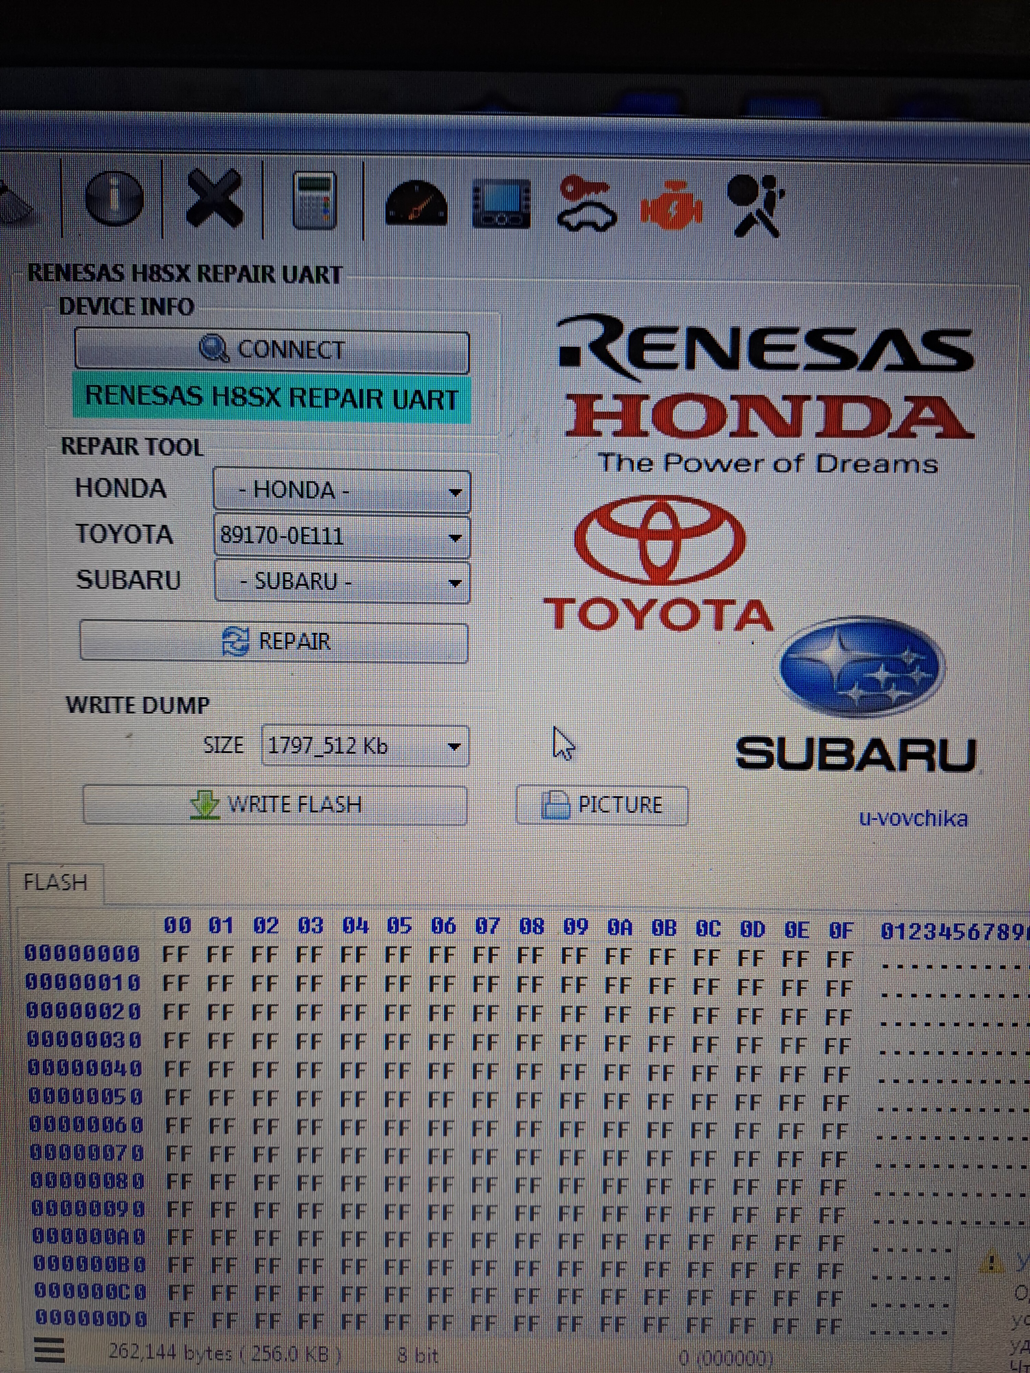Image resolution: width=1030 pixels, height=1373 pixels.
Task: Click the WRITE FLASH button
Action: [x=275, y=805]
